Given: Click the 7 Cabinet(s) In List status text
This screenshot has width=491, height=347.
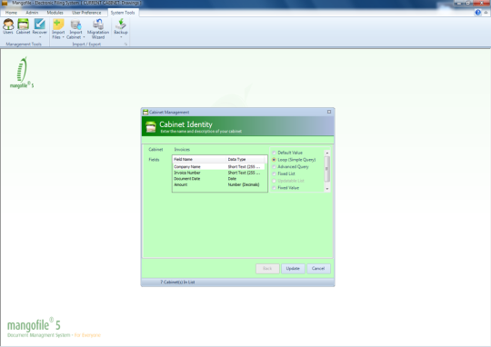Looking at the screenshot, I should (x=177, y=283).
